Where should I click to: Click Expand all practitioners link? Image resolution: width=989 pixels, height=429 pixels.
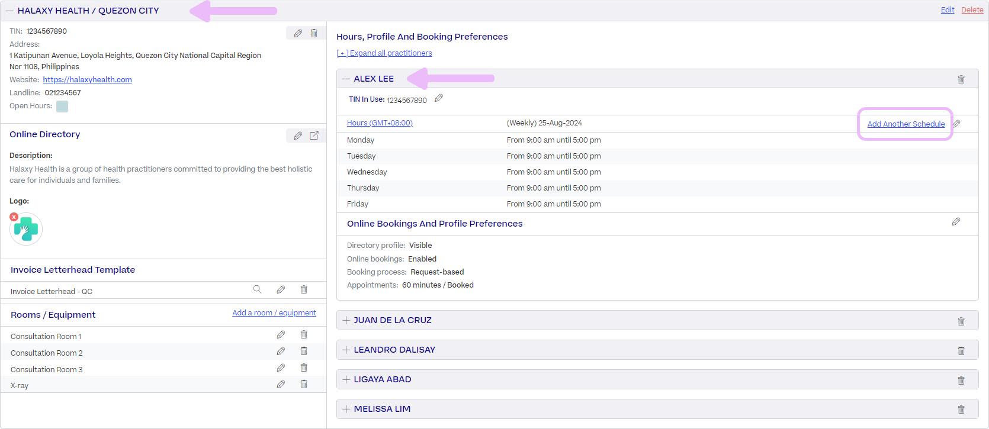coord(384,53)
